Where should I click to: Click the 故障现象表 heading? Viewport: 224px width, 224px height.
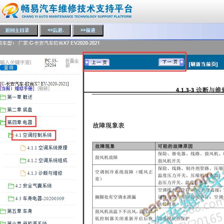[109, 125]
